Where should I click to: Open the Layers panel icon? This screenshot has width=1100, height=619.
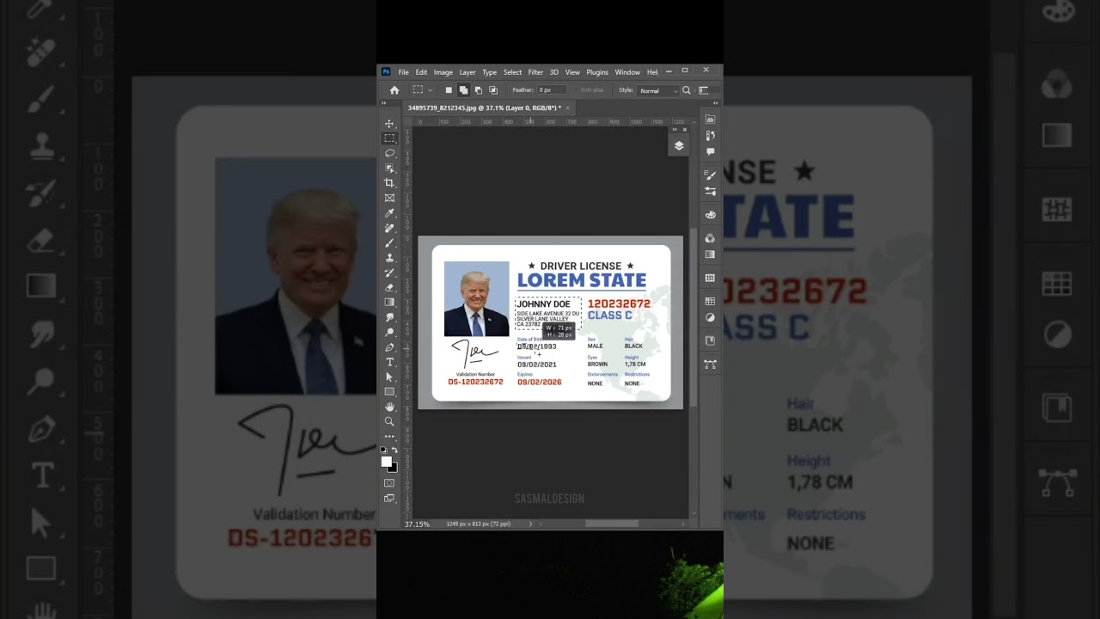click(679, 146)
